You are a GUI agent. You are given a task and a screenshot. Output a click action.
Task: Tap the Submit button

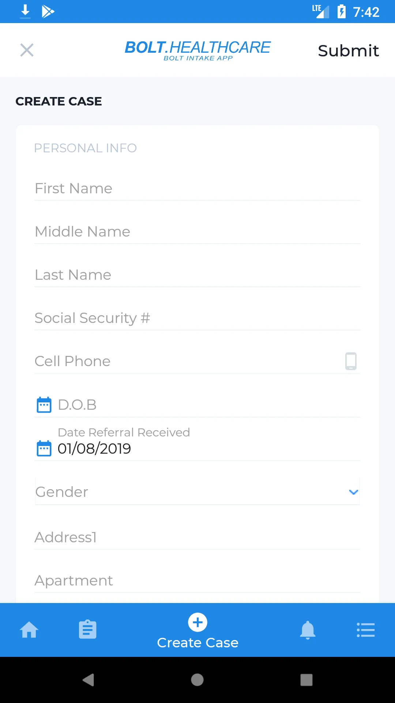(x=348, y=51)
